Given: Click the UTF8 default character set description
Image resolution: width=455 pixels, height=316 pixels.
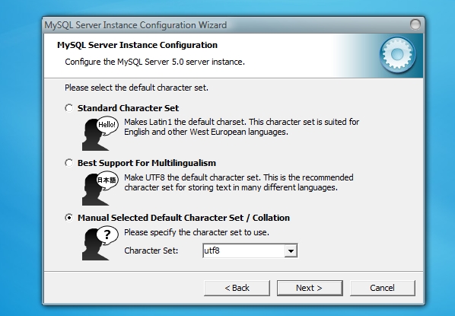Looking at the screenshot, I should [x=239, y=183].
